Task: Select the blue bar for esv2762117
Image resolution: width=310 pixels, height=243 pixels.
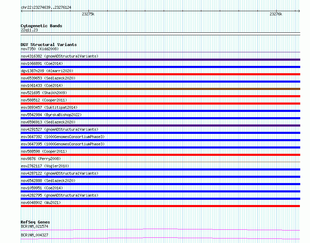Action: coord(160,169)
